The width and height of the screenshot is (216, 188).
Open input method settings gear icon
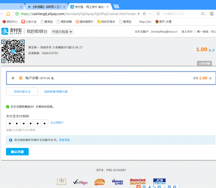coord(175,187)
